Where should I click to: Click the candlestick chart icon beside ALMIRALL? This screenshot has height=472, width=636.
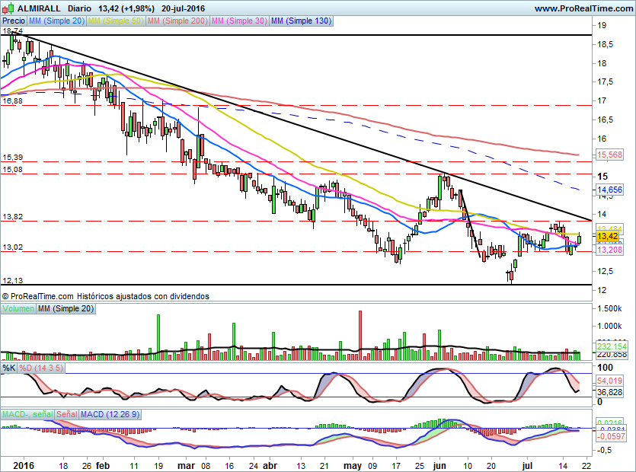click(x=8, y=8)
